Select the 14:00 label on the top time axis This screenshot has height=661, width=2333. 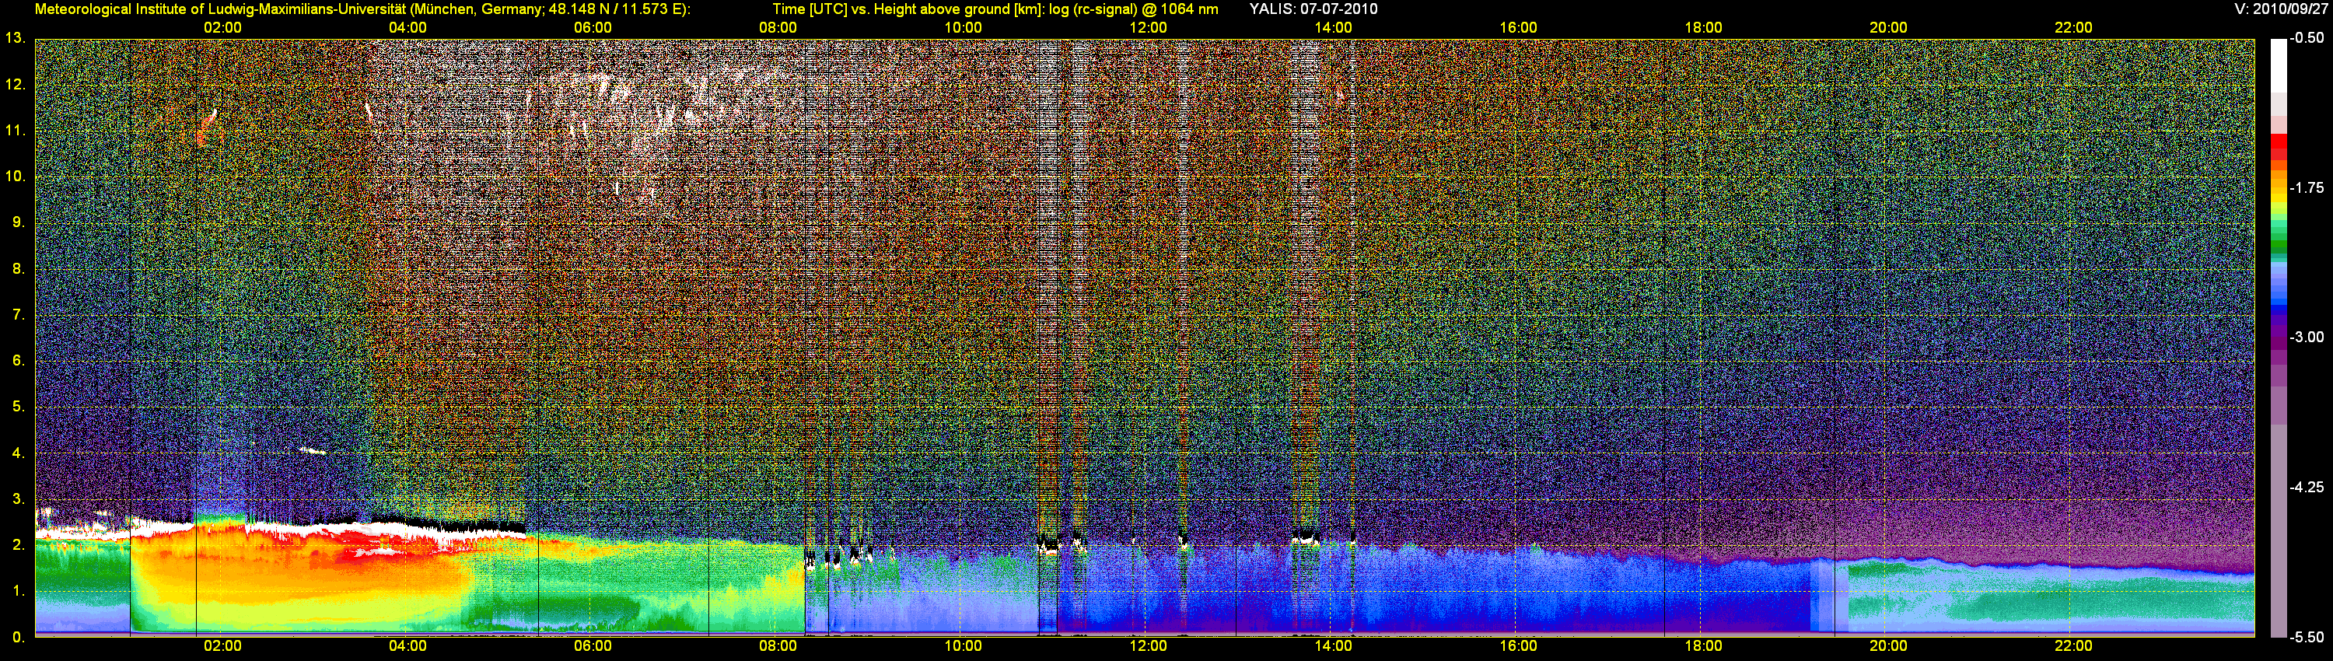click(1333, 28)
